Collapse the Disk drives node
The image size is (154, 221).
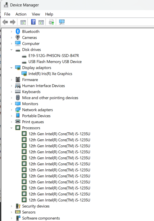click(x=11, y=49)
